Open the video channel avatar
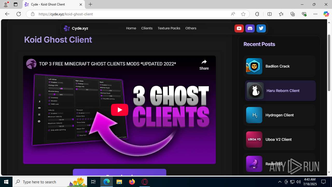 coord(31,64)
